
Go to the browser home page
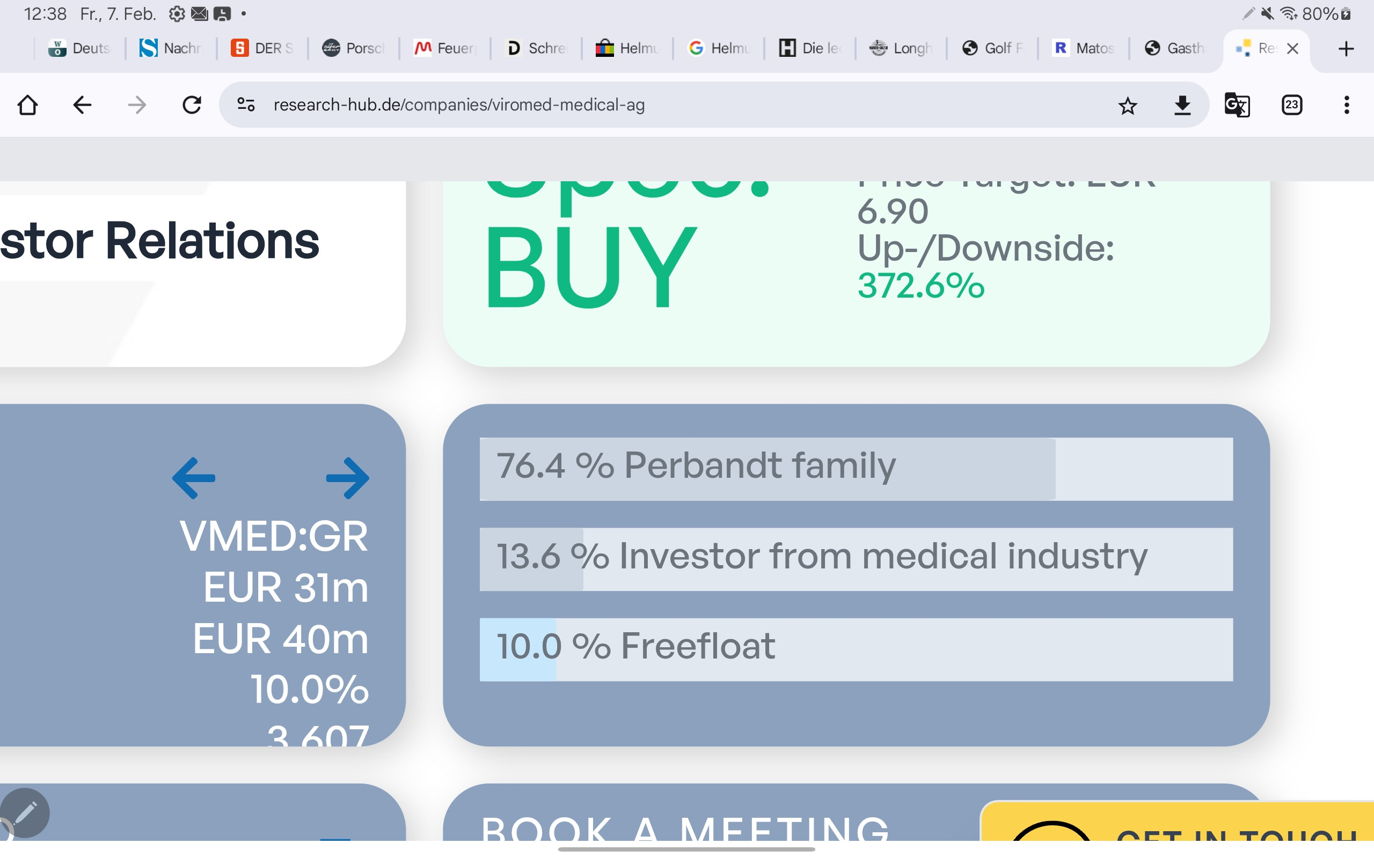coord(27,105)
